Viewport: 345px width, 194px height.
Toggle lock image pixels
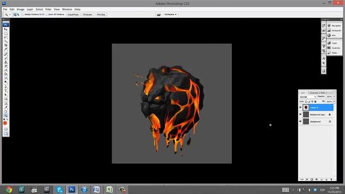[x=309, y=102]
